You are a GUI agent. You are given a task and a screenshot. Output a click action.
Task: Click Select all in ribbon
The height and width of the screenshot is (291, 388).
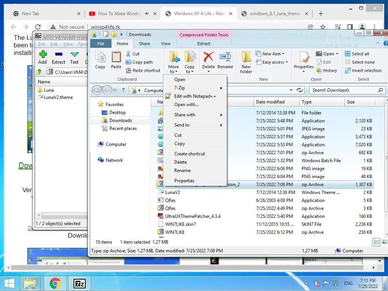[x=357, y=54]
